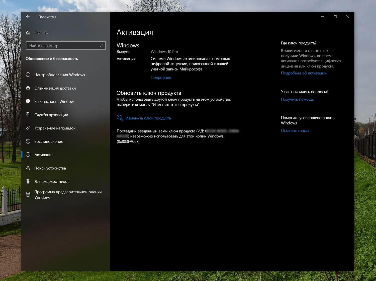This screenshot has width=376, height=281.
Task: Click the Активация checkmark icon
Action: click(x=28, y=155)
